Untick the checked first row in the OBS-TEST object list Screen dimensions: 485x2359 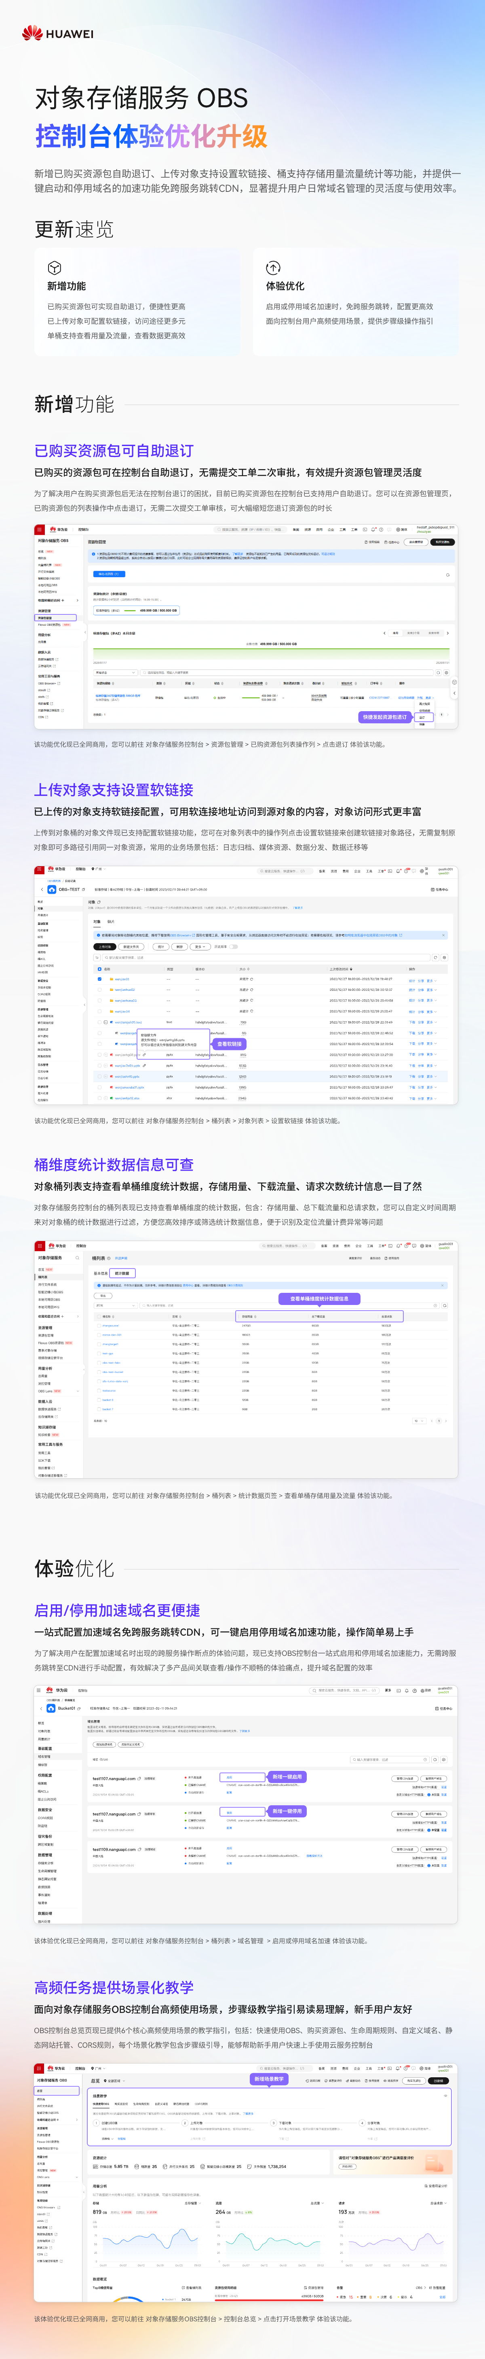[x=100, y=979]
